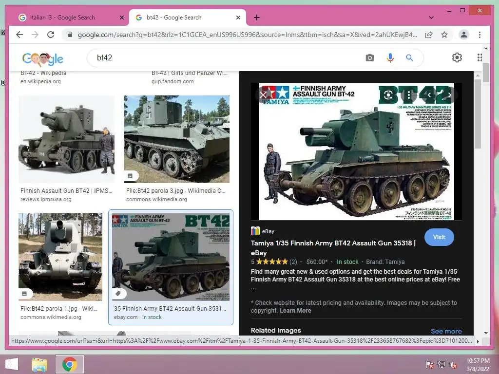Open the 'File:Bt42 parola 1.jpg' thumbnail
Viewport: 499px width, 374px height.
pyautogui.click(x=60, y=257)
